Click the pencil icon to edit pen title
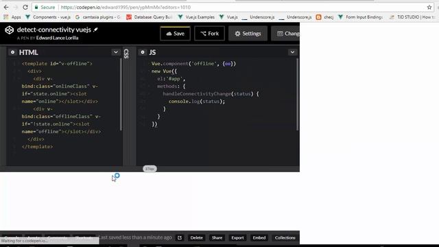 point(95,30)
